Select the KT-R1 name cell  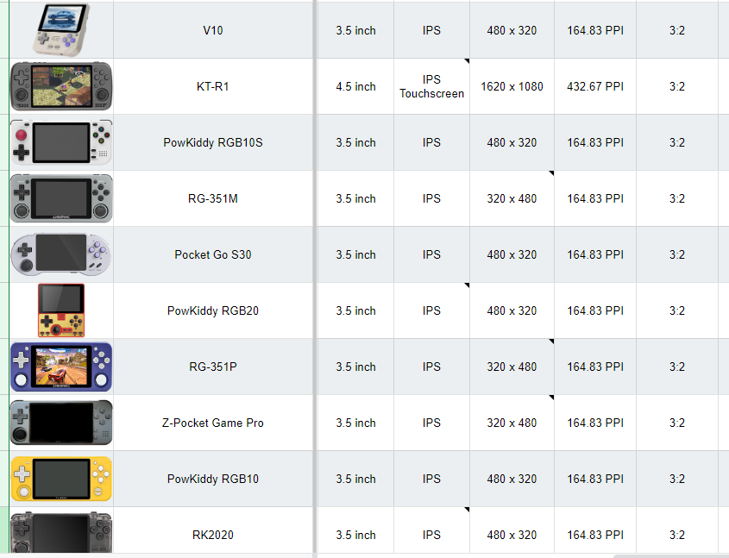tap(213, 86)
